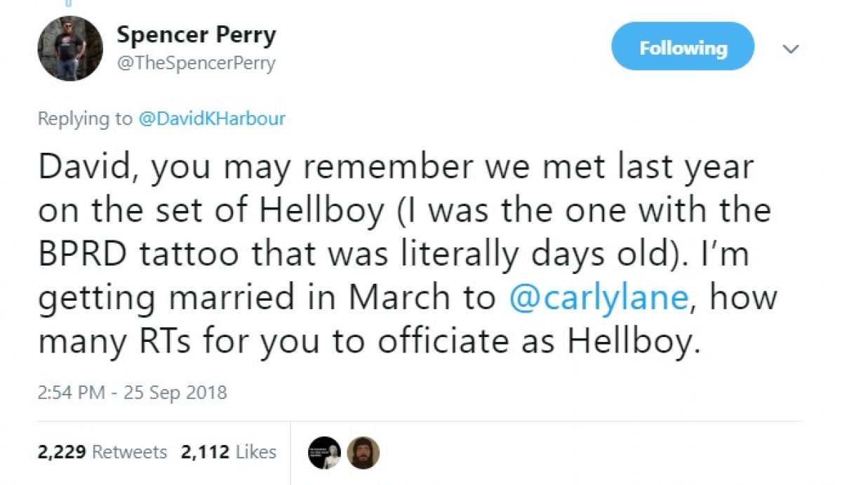Expand the tweet options chevron

pos(792,49)
